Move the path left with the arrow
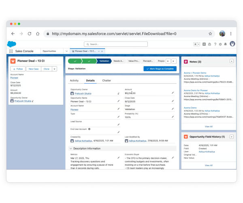The image size is (243, 203). click(168, 61)
